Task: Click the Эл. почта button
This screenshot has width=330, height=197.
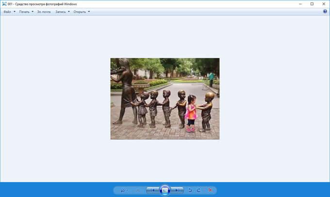Action: 44,12
